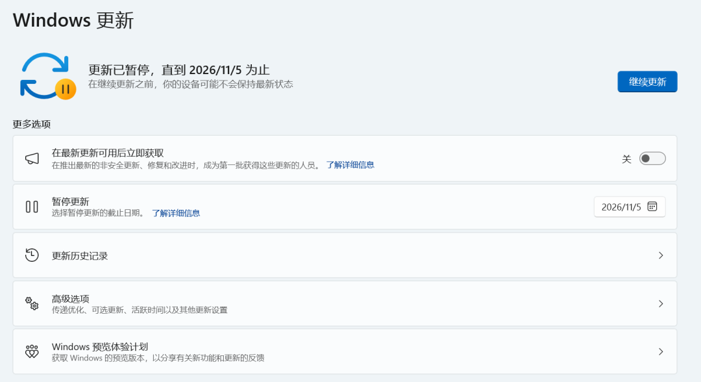701x382 pixels.
Task: Click the paused update sync icon
Action: pos(47,76)
